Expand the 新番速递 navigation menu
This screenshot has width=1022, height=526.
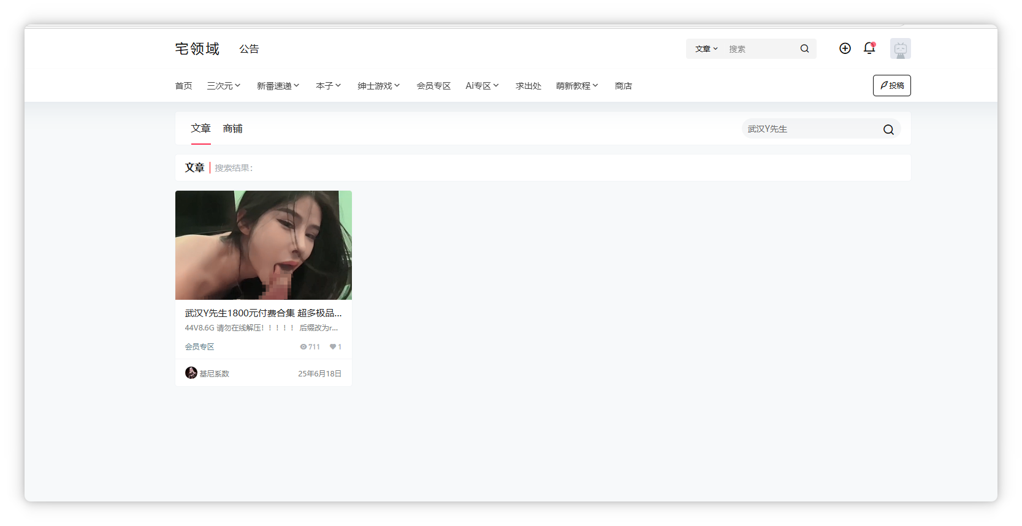coord(278,86)
